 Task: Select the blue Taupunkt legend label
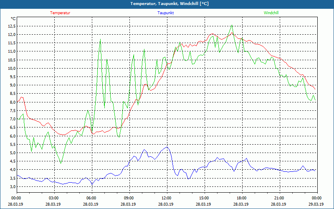pyautogui.click(x=166, y=13)
